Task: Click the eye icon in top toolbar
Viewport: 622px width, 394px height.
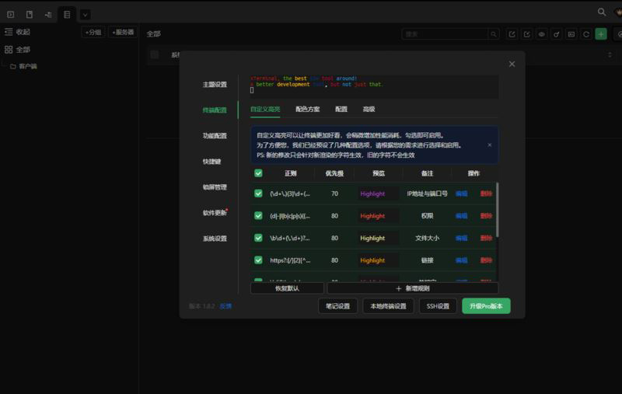Action: tap(542, 34)
